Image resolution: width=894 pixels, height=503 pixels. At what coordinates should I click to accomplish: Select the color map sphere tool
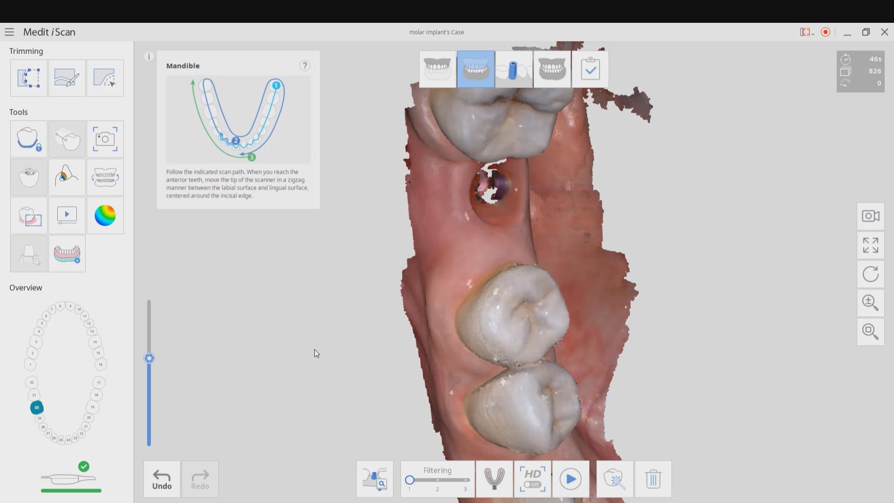105,216
